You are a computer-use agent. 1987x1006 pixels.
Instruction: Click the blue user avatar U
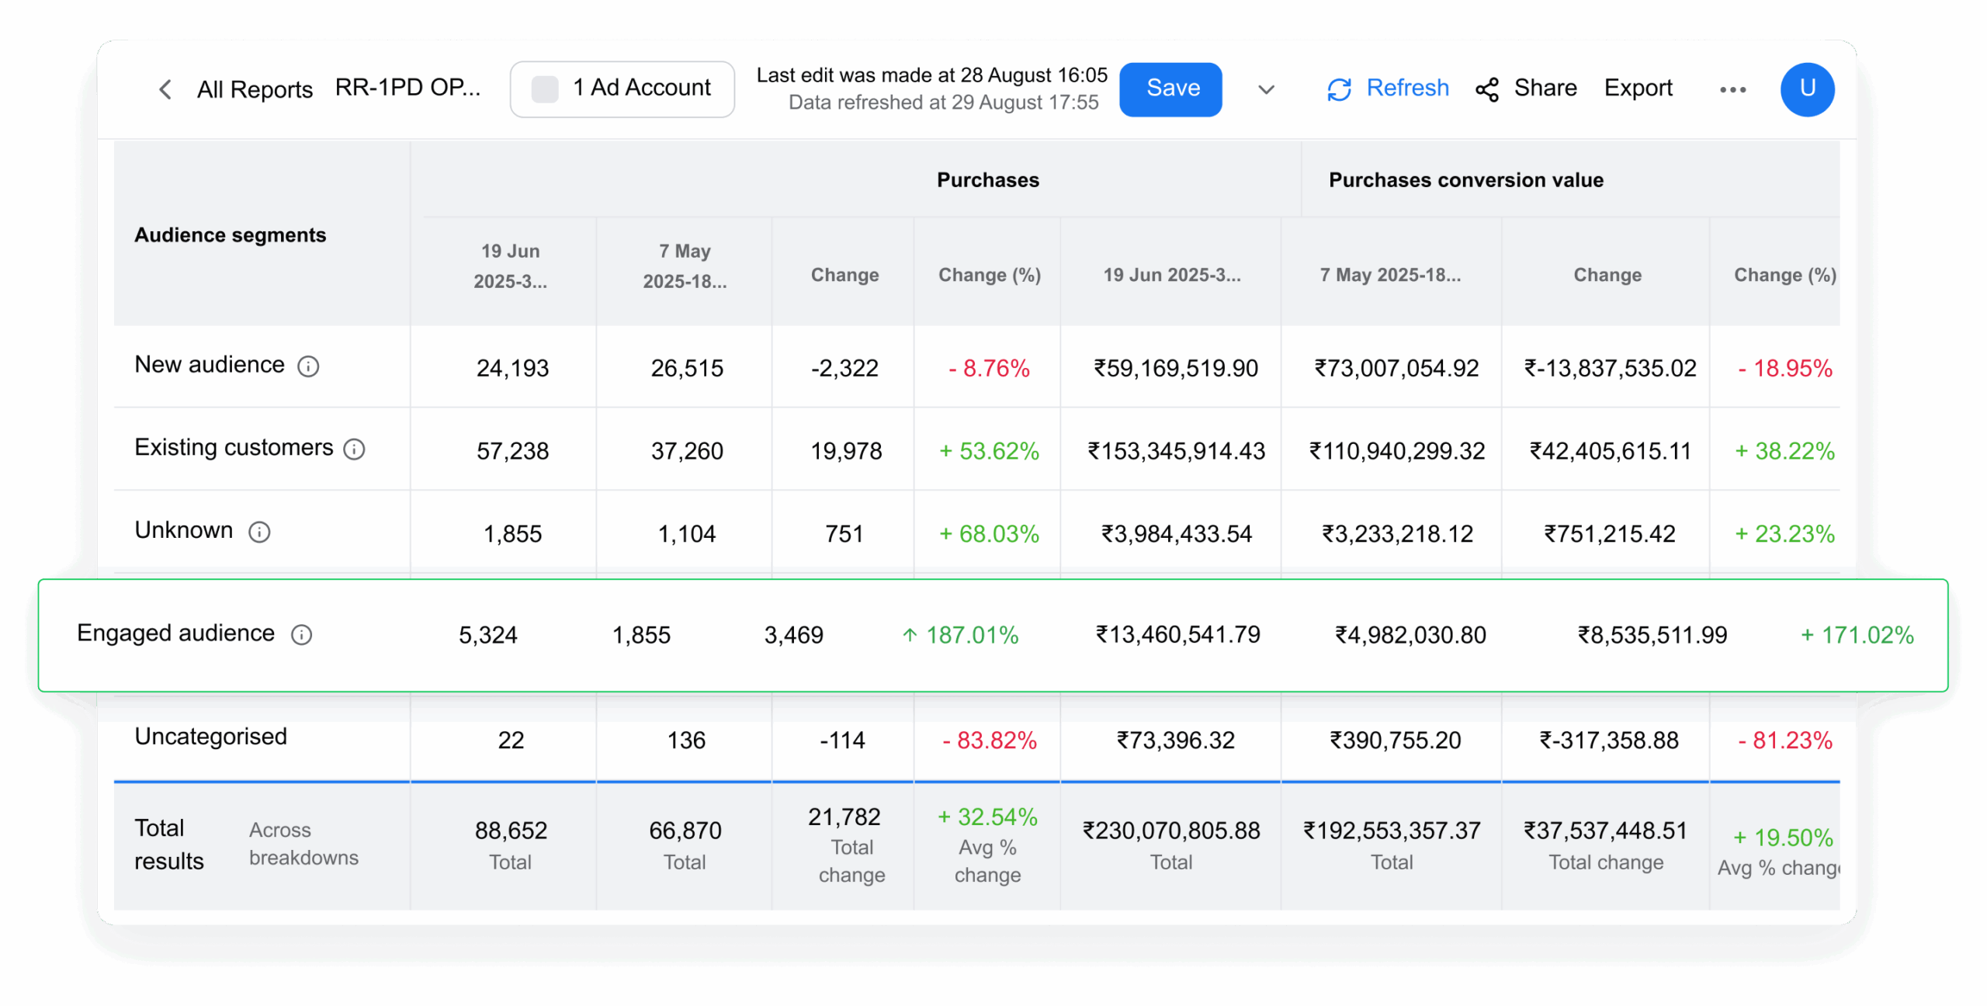pyautogui.click(x=1807, y=89)
